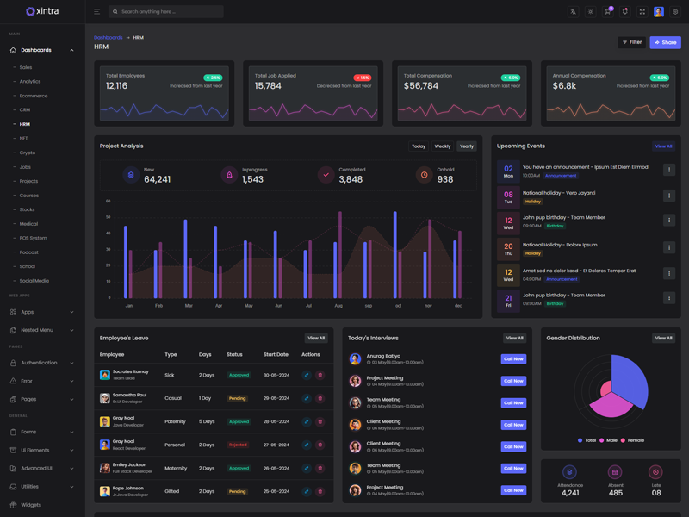This screenshot has height=517, width=689.
Task: Click View All in Upcoming Events
Action: tap(663, 146)
